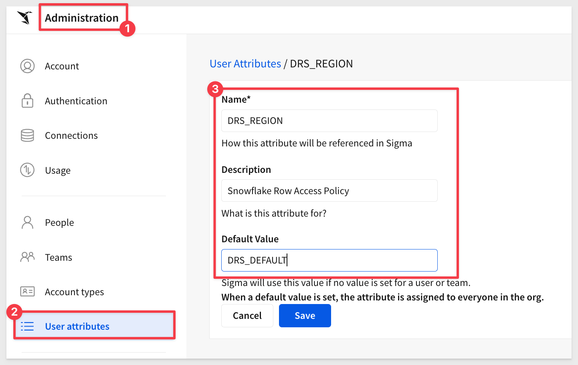The height and width of the screenshot is (365, 578).
Task: Open the Teams page
Action: click(59, 258)
